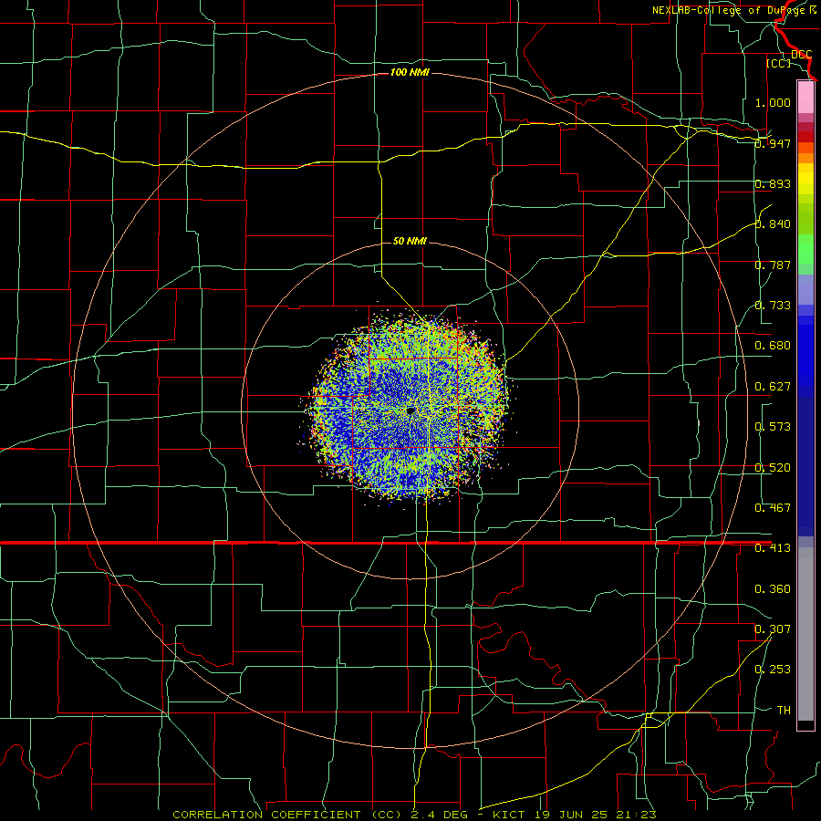Click the TH threshold label on legend
This screenshot has height=821, width=821.
click(784, 711)
